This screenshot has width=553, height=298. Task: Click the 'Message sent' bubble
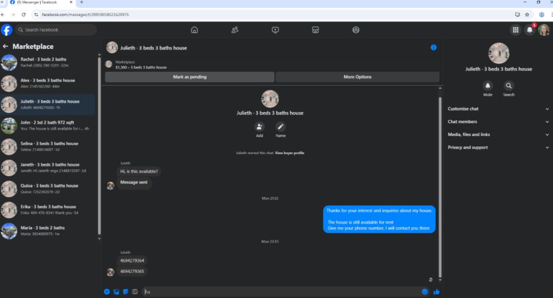click(x=134, y=183)
